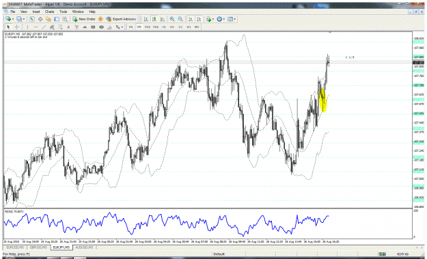Select the Rectangle shape tool
The height and width of the screenshot is (259, 427).
93,27
